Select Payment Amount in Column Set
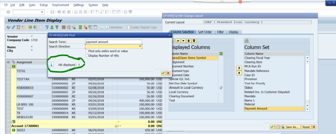The image size is (336, 134). 274,108
